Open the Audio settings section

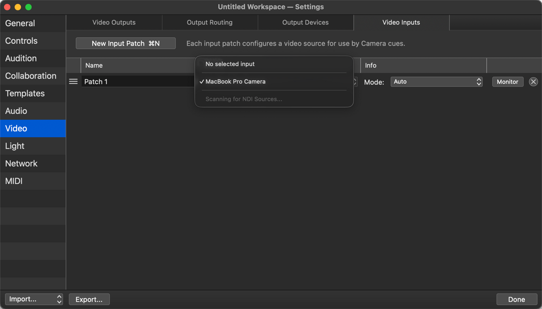point(33,111)
